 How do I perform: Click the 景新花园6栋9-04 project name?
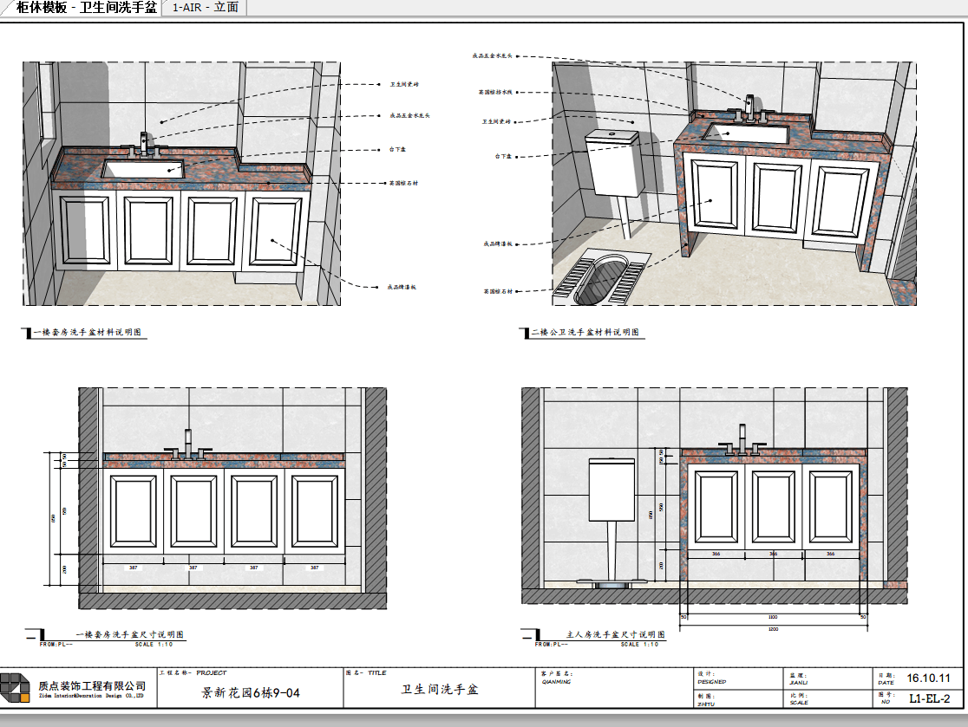click(250, 692)
